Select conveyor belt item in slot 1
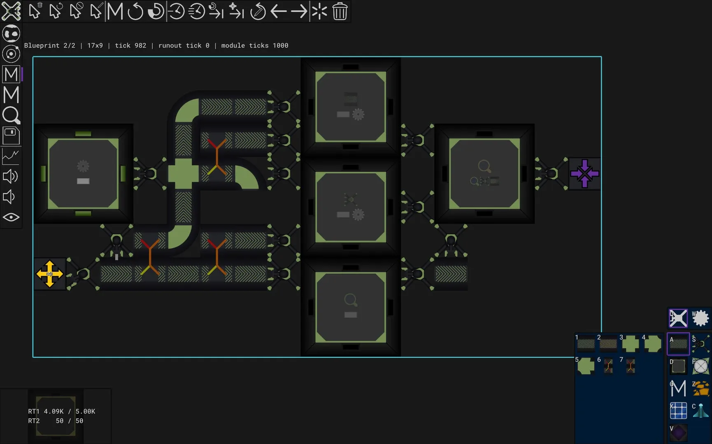The width and height of the screenshot is (712, 444). [586, 344]
